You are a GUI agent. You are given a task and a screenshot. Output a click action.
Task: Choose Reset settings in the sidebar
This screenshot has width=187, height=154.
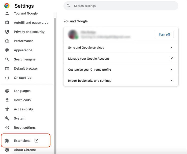(25, 127)
